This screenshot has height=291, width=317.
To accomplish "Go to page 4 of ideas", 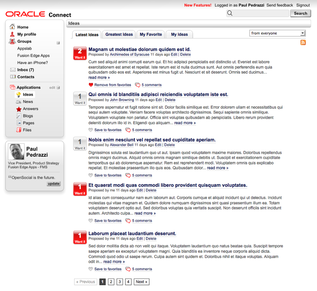I will point(128,282).
